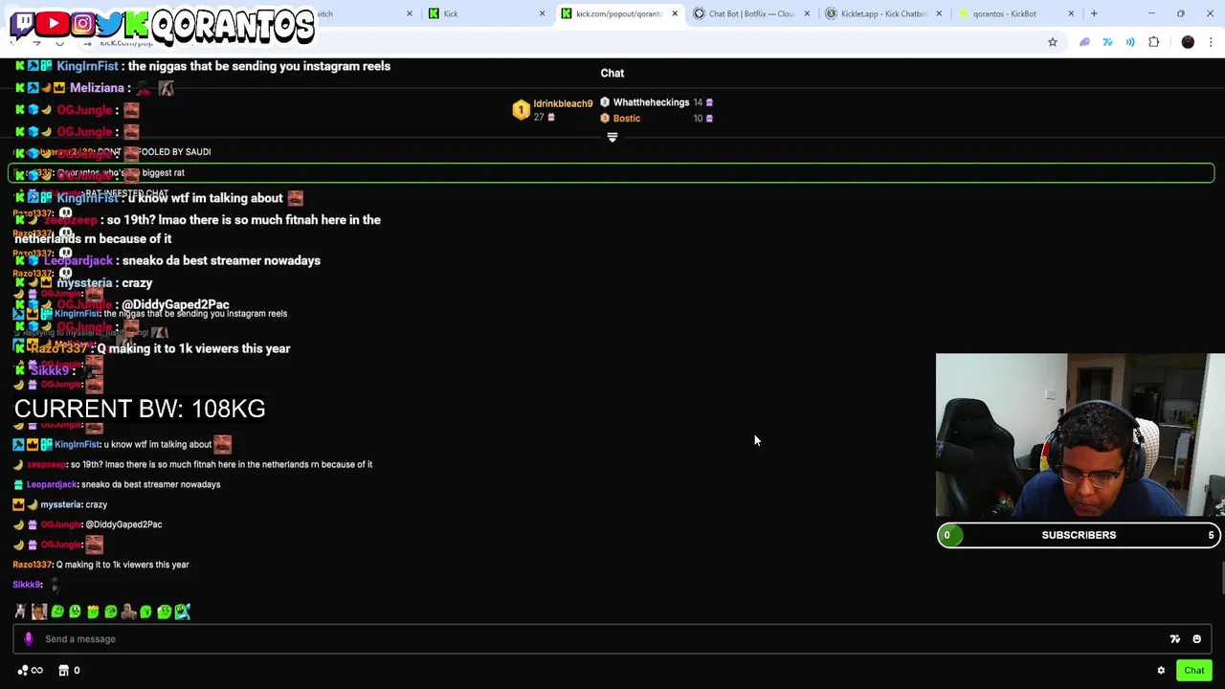Click Whattheheckings in the leaderboard
The image size is (1225, 689).
pyautogui.click(x=651, y=102)
